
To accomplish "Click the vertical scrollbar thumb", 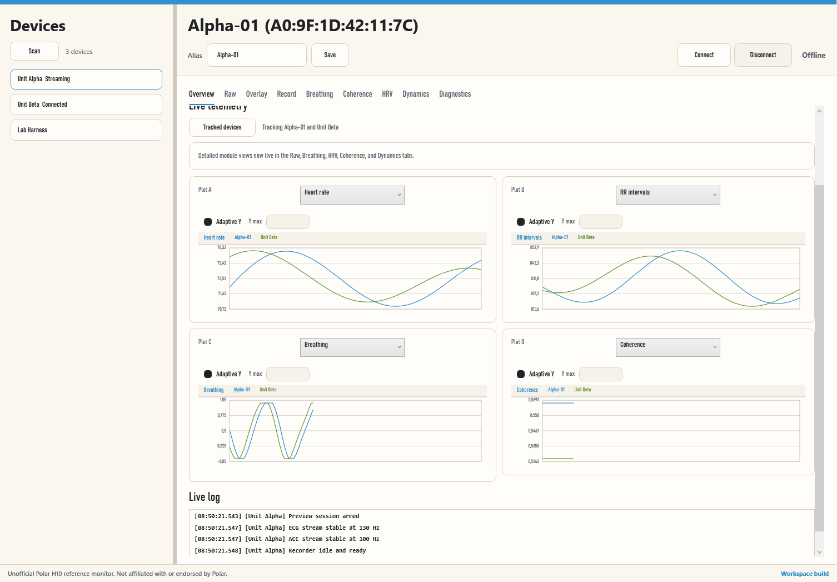I will 819,358.
